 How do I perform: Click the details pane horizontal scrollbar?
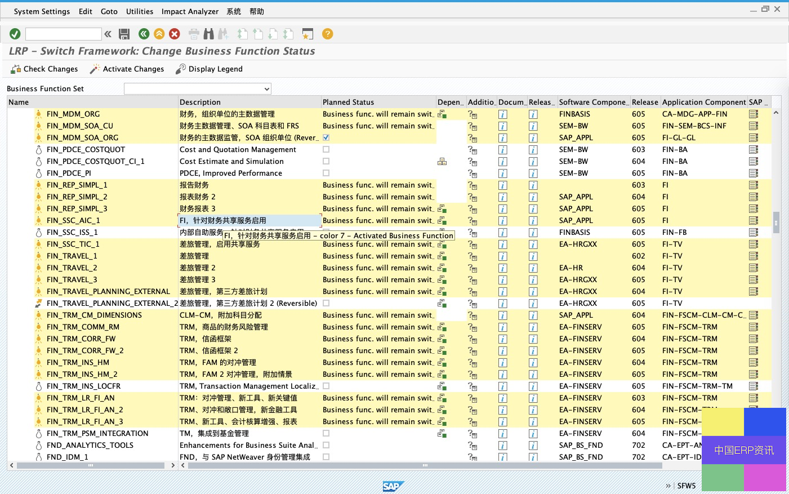tap(425, 465)
